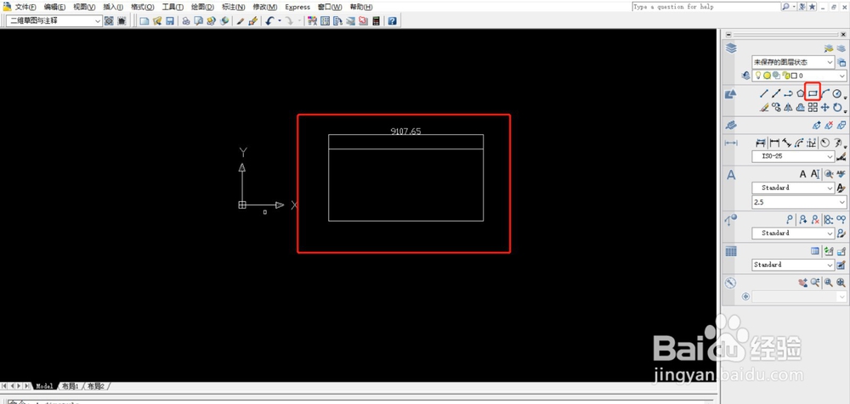Open the 文件(F) menu

[x=25, y=7]
